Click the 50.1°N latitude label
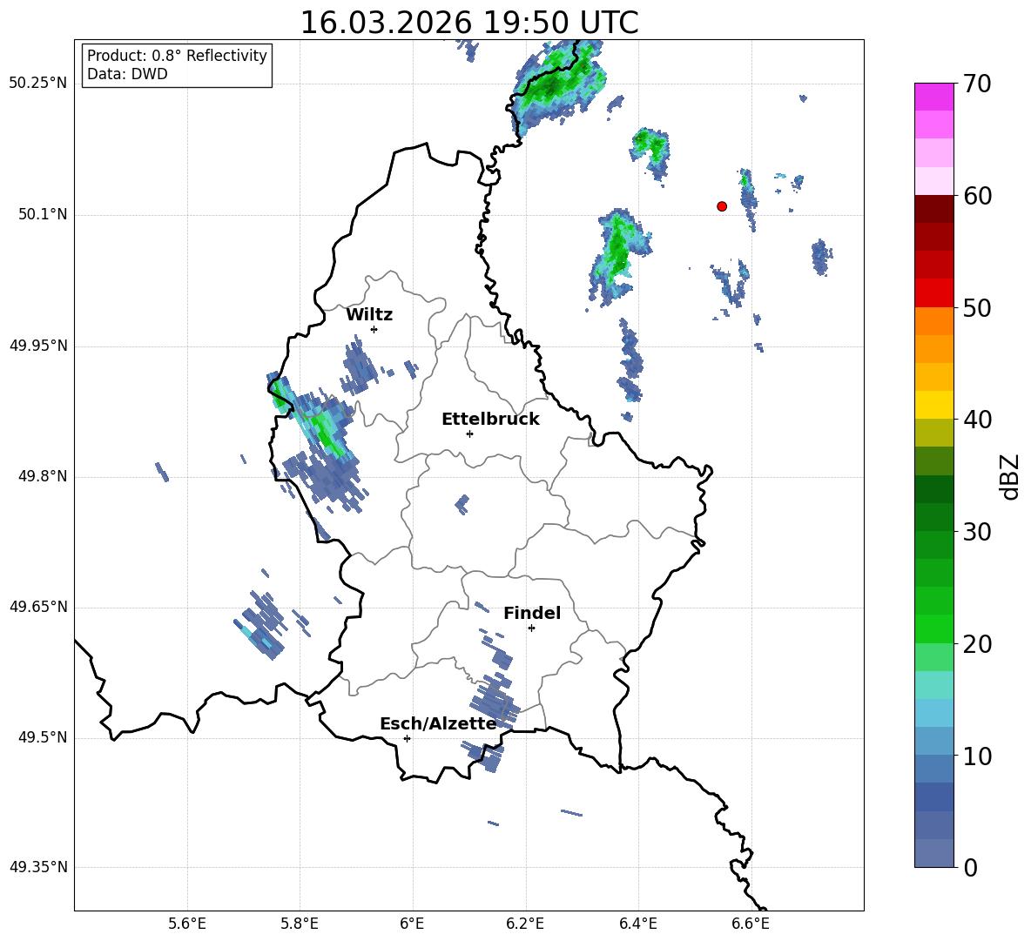 pyautogui.click(x=43, y=214)
